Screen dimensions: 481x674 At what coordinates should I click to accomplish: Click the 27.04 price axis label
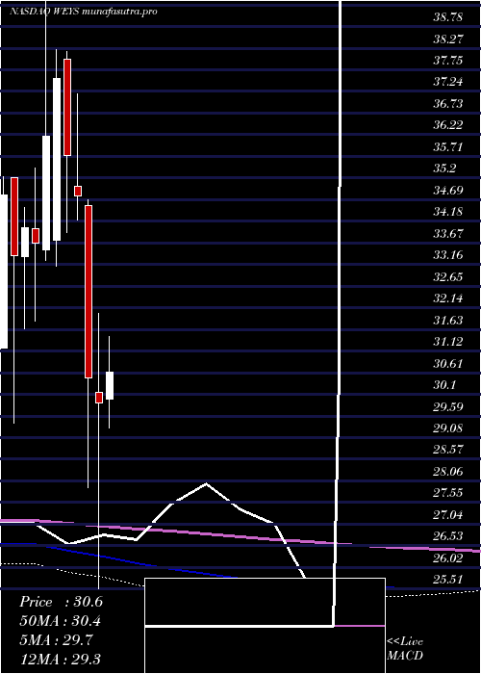(x=448, y=514)
